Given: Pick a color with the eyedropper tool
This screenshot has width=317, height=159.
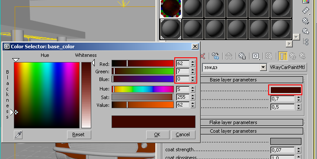Looking at the screenshot, I should click(18, 135).
